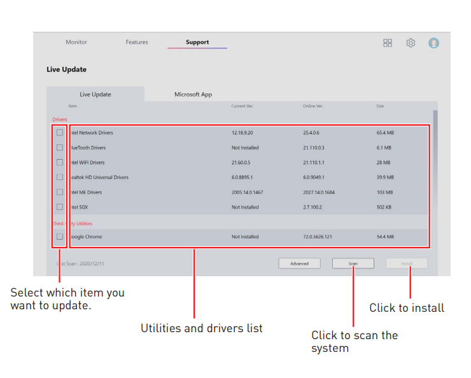The width and height of the screenshot is (471, 378).
Task: Click the Scan button
Action: pyautogui.click(x=353, y=263)
